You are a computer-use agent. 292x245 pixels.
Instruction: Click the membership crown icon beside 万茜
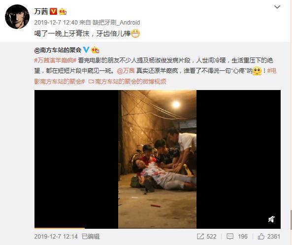(x=63, y=12)
